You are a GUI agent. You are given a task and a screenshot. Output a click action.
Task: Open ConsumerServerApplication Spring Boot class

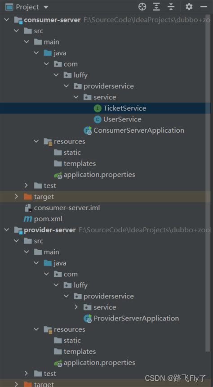click(134, 130)
